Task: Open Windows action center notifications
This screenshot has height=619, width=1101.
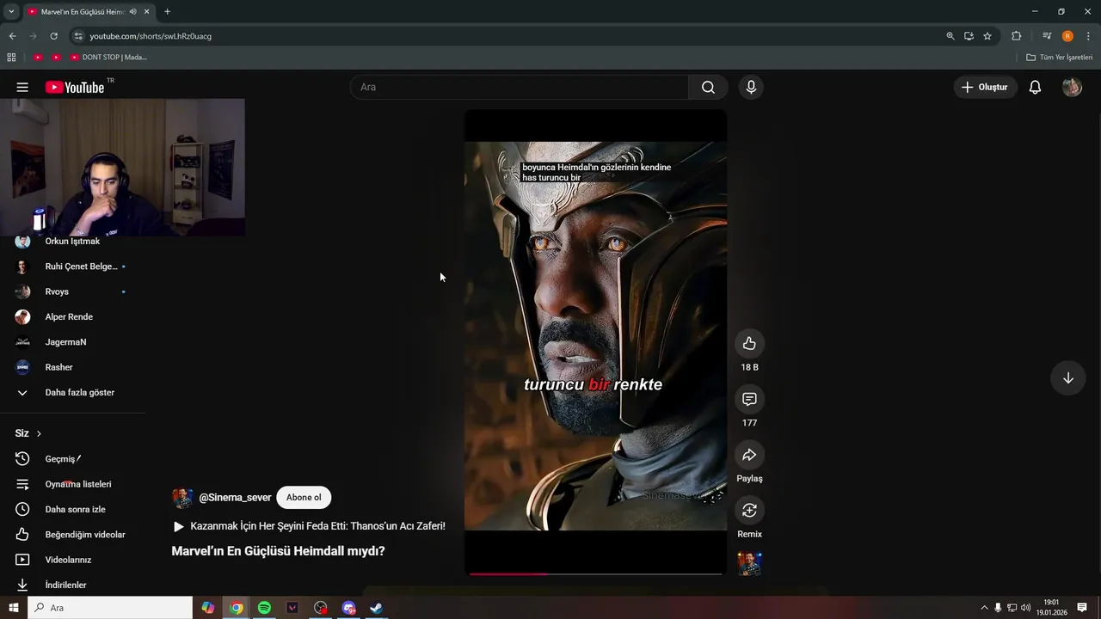Action: [1082, 608]
